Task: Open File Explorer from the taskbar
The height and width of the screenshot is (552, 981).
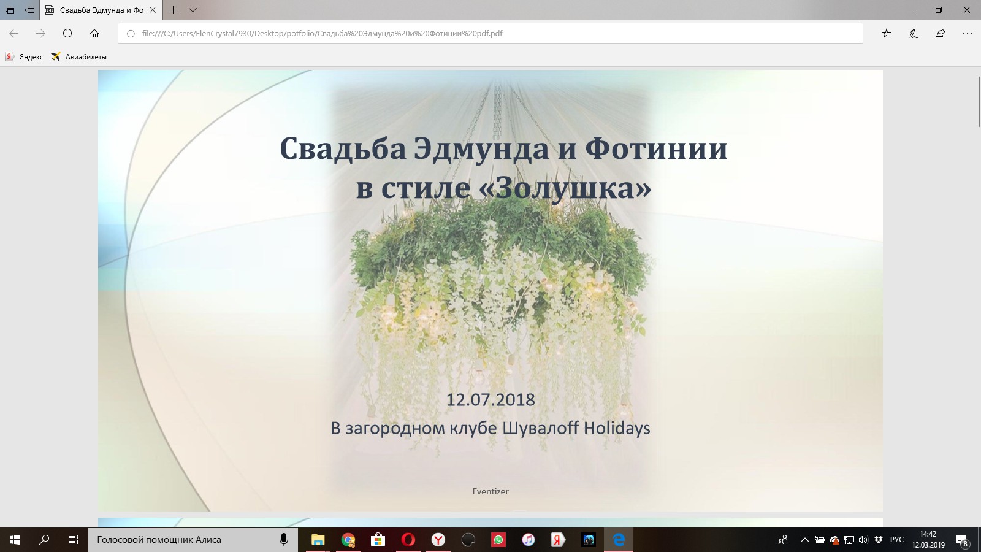Action: click(318, 540)
